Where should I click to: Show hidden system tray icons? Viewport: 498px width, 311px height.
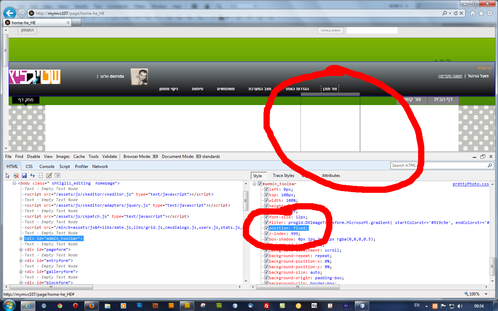(x=426, y=306)
